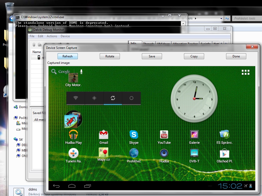The height and width of the screenshot is (196, 262).
Task: Click the 15:02 clock in status bar
Action: [x=230, y=186]
